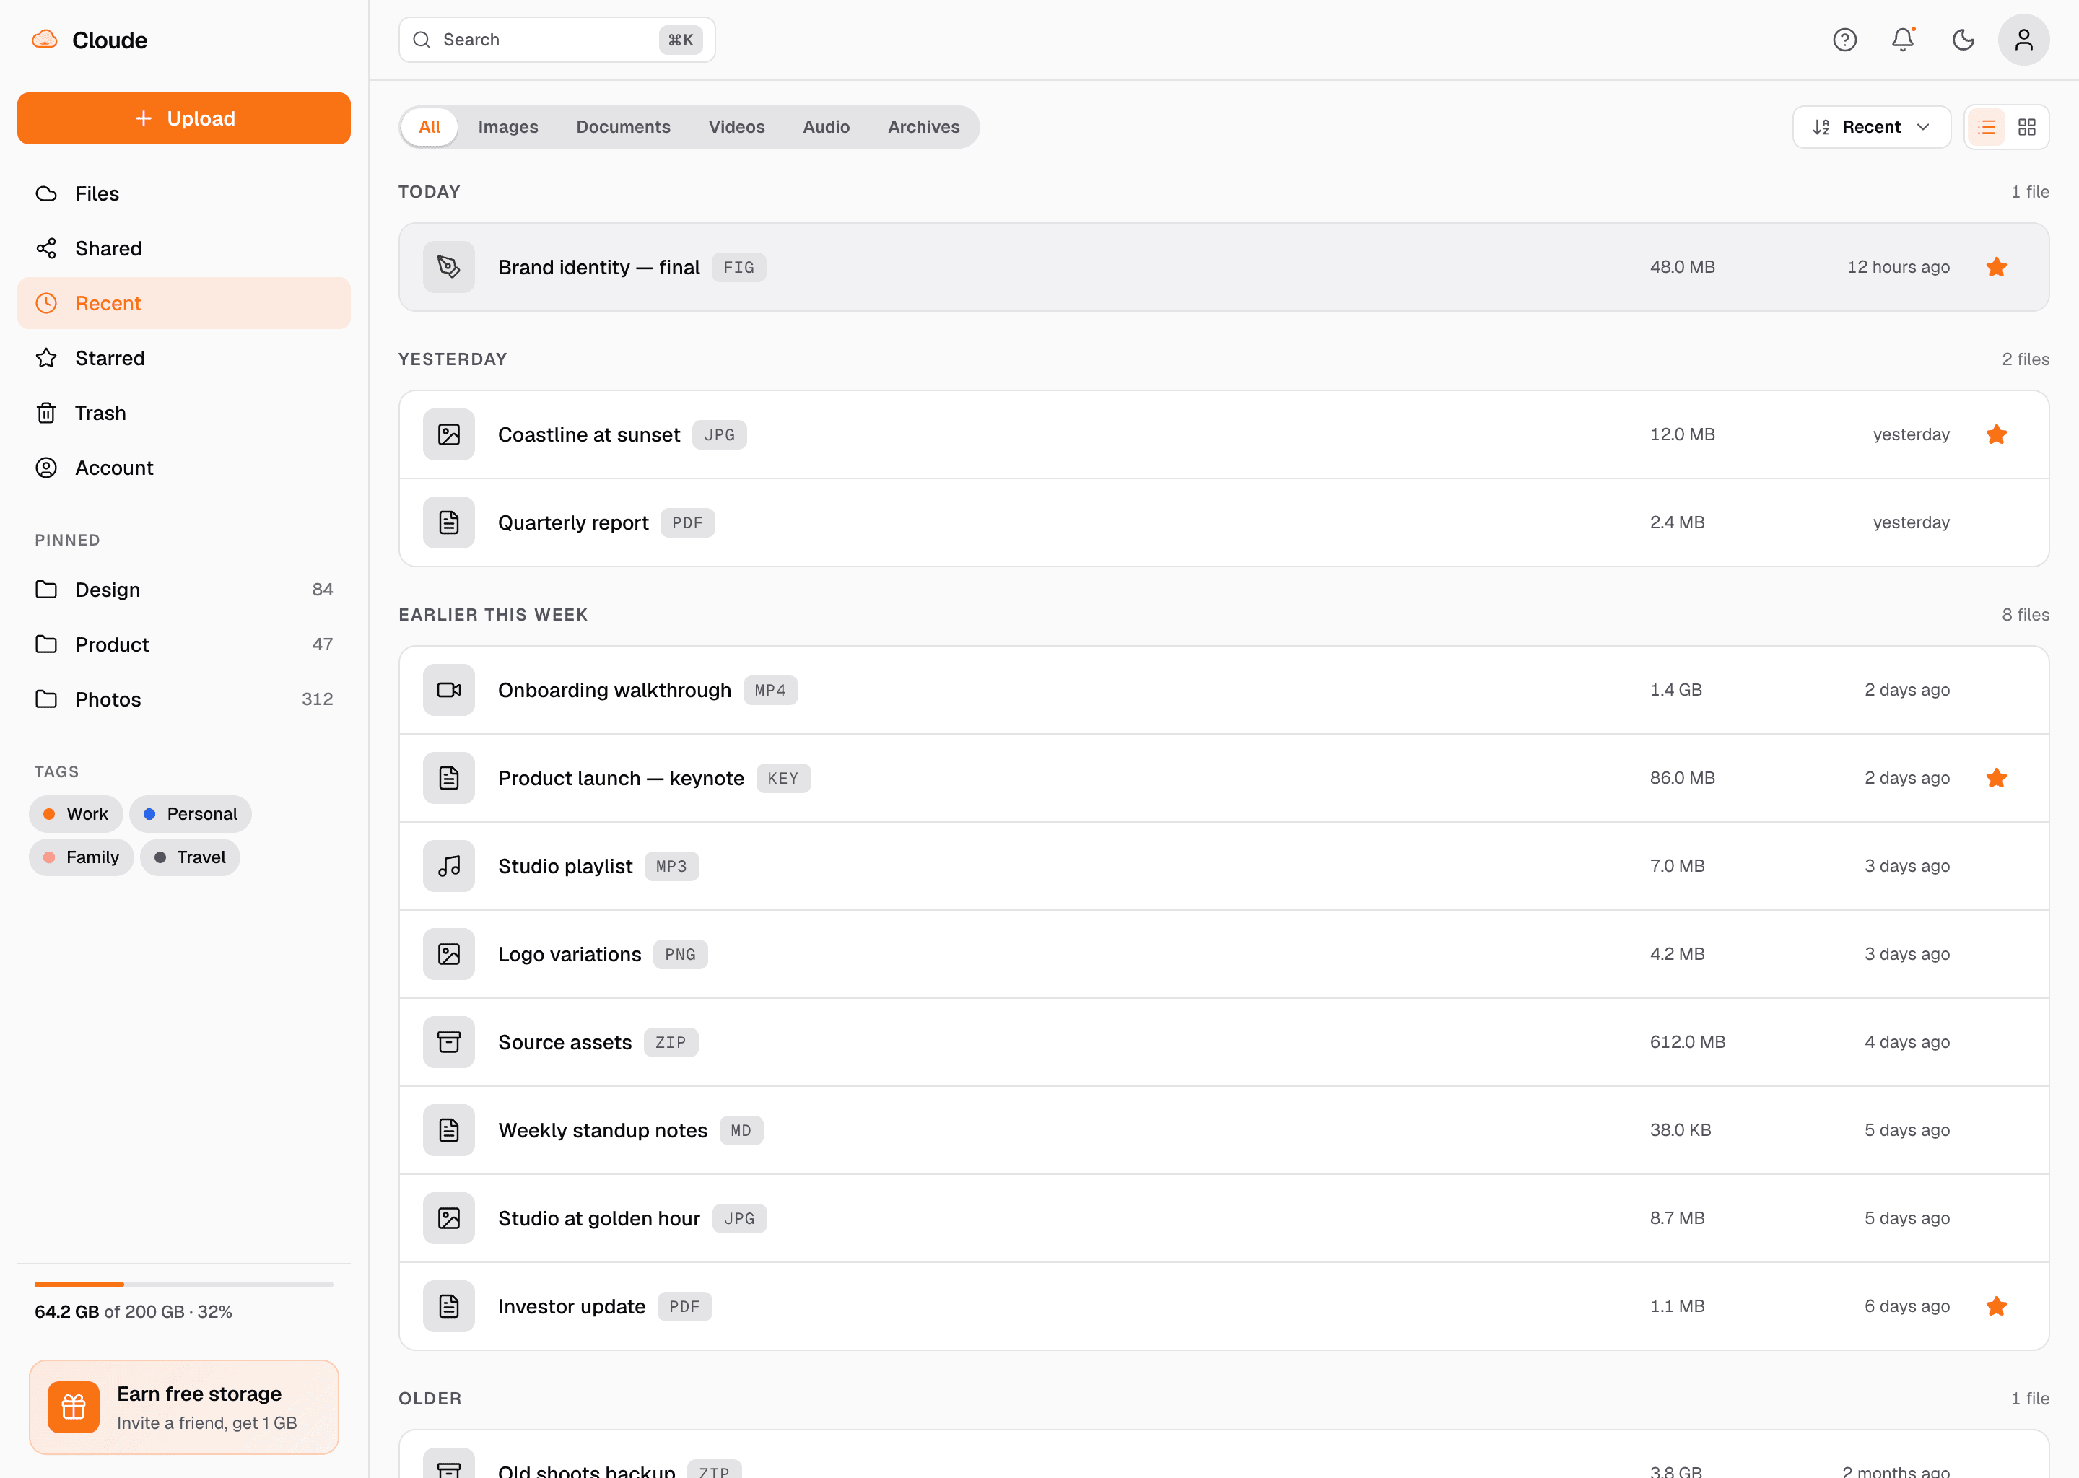Click the Upload button
Screen dimensions: 2079x1478
click(184, 118)
